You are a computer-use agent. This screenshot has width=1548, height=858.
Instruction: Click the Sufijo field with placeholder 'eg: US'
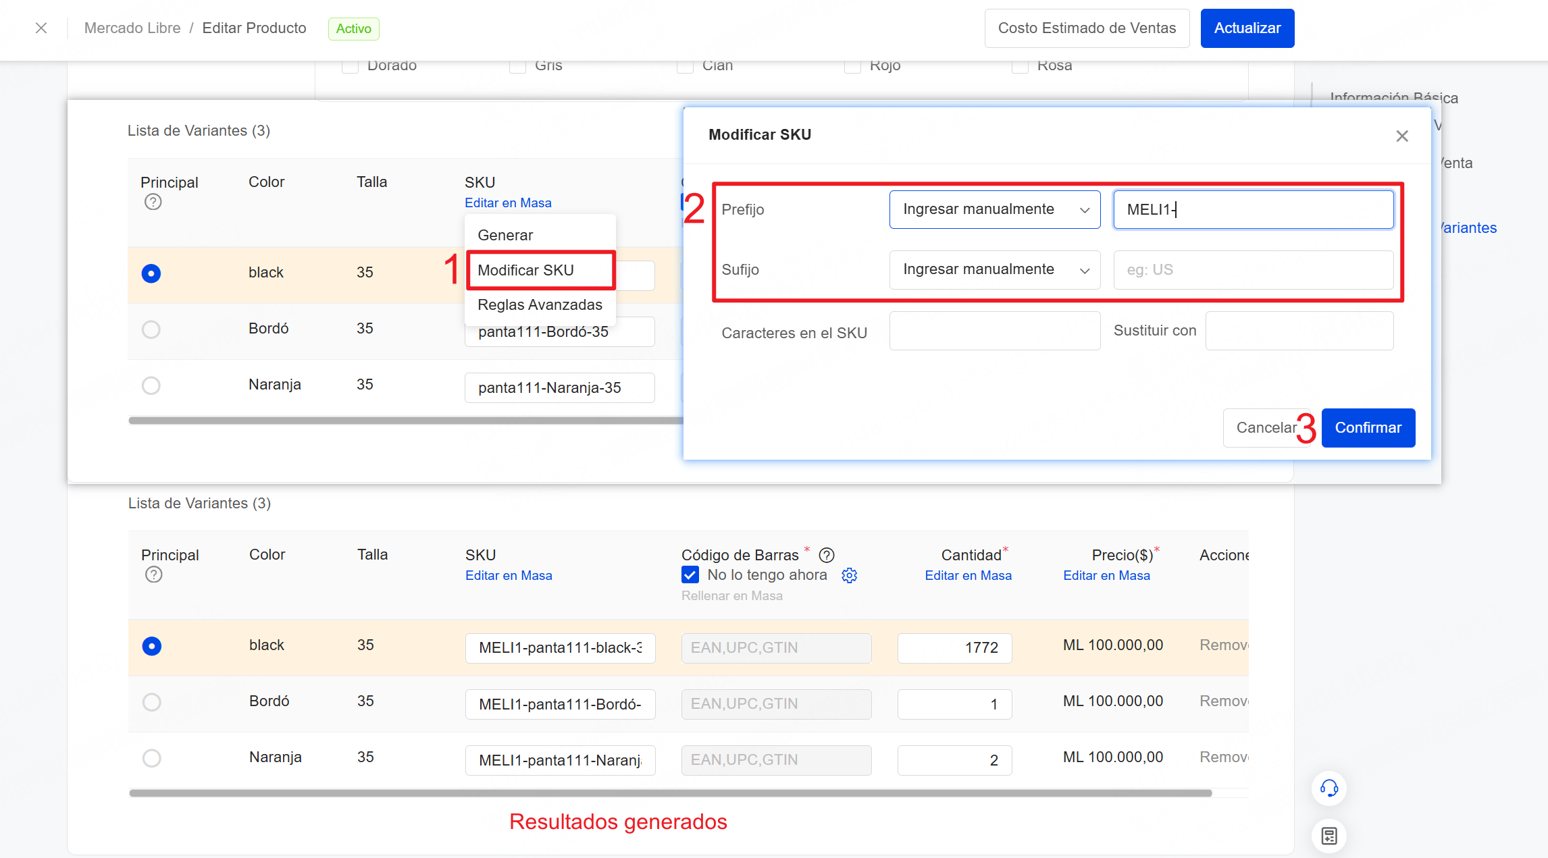click(x=1254, y=269)
